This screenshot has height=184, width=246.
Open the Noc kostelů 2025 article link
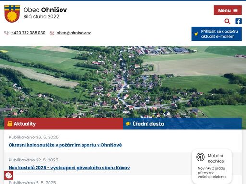click(69, 168)
